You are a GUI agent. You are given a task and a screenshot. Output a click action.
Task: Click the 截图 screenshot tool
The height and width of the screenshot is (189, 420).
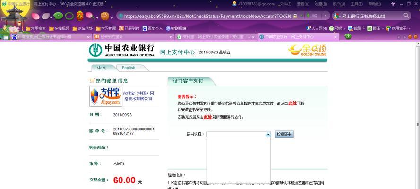(354, 28)
